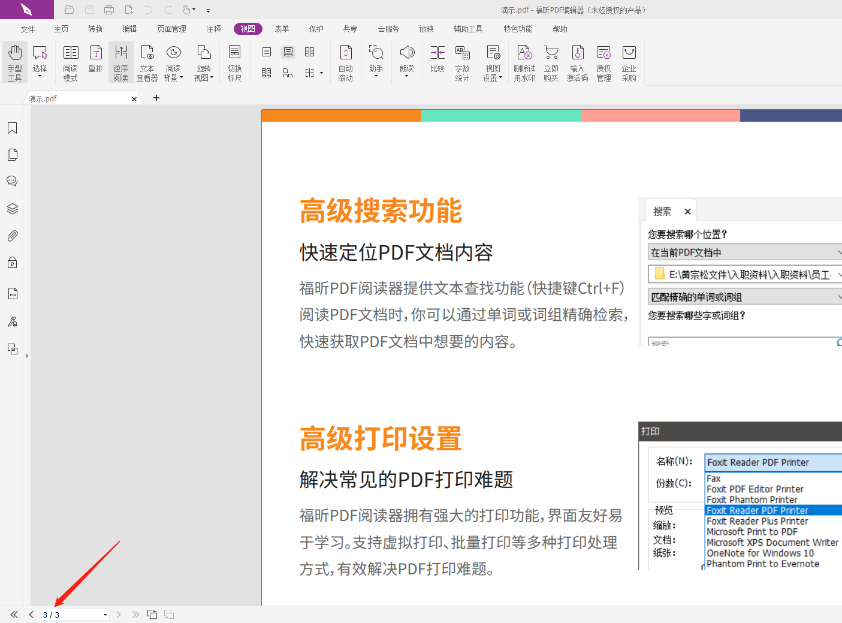Open the layers side panel
842x623 pixels.
[x=12, y=209]
